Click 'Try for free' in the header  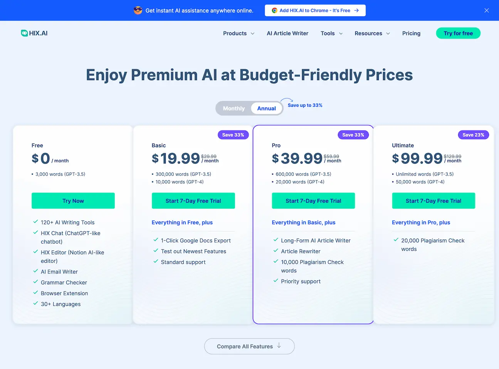pos(458,33)
